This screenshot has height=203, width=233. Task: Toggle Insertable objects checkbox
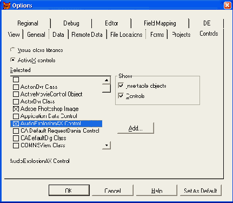pos(121,86)
